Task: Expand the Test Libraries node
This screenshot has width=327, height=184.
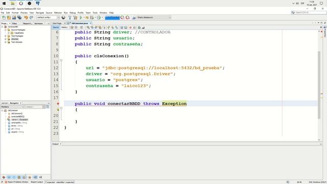Action: (x=6, y=42)
